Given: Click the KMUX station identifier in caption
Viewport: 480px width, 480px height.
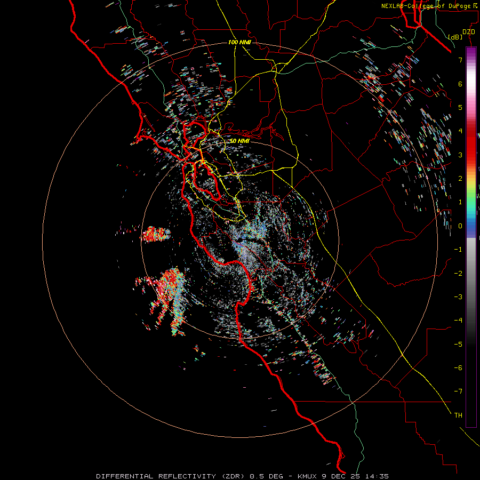Looking at the screenshot, I should point(308,476).
